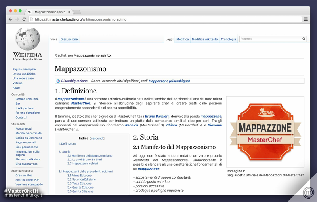Click the search magnifier icon
Image resolution: width=317 pixels, height=202 pixels.
(304, 39)
